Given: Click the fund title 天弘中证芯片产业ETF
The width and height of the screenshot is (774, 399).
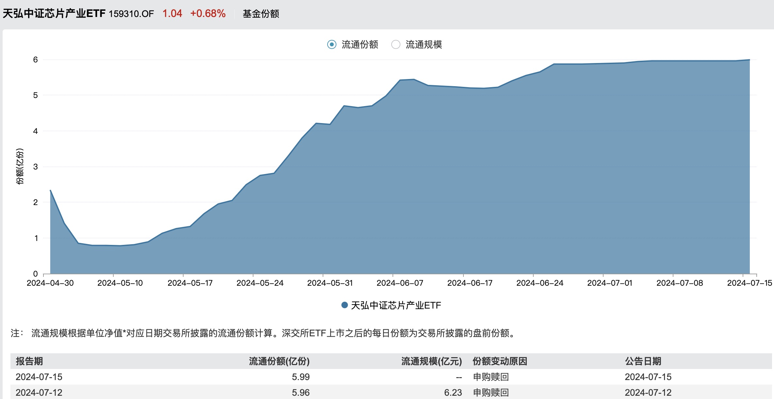Looking at the screenshot, I should [54, 13].
